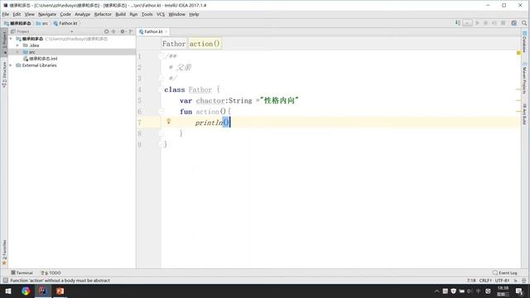Hide the Project tool window
The height and width of the screenshot is (298, 530).
click(x=131, y=31)
